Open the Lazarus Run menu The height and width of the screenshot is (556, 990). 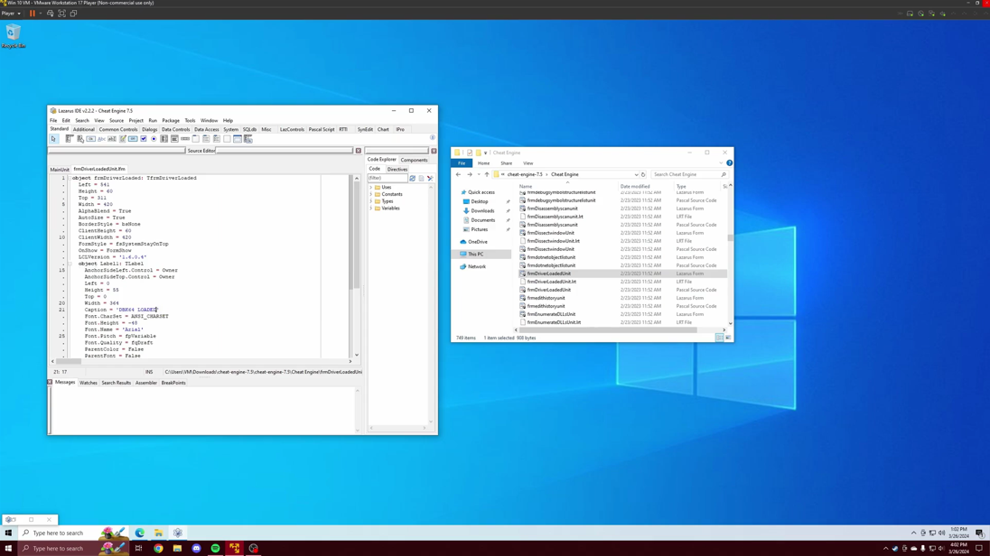(x=153, y=121)
